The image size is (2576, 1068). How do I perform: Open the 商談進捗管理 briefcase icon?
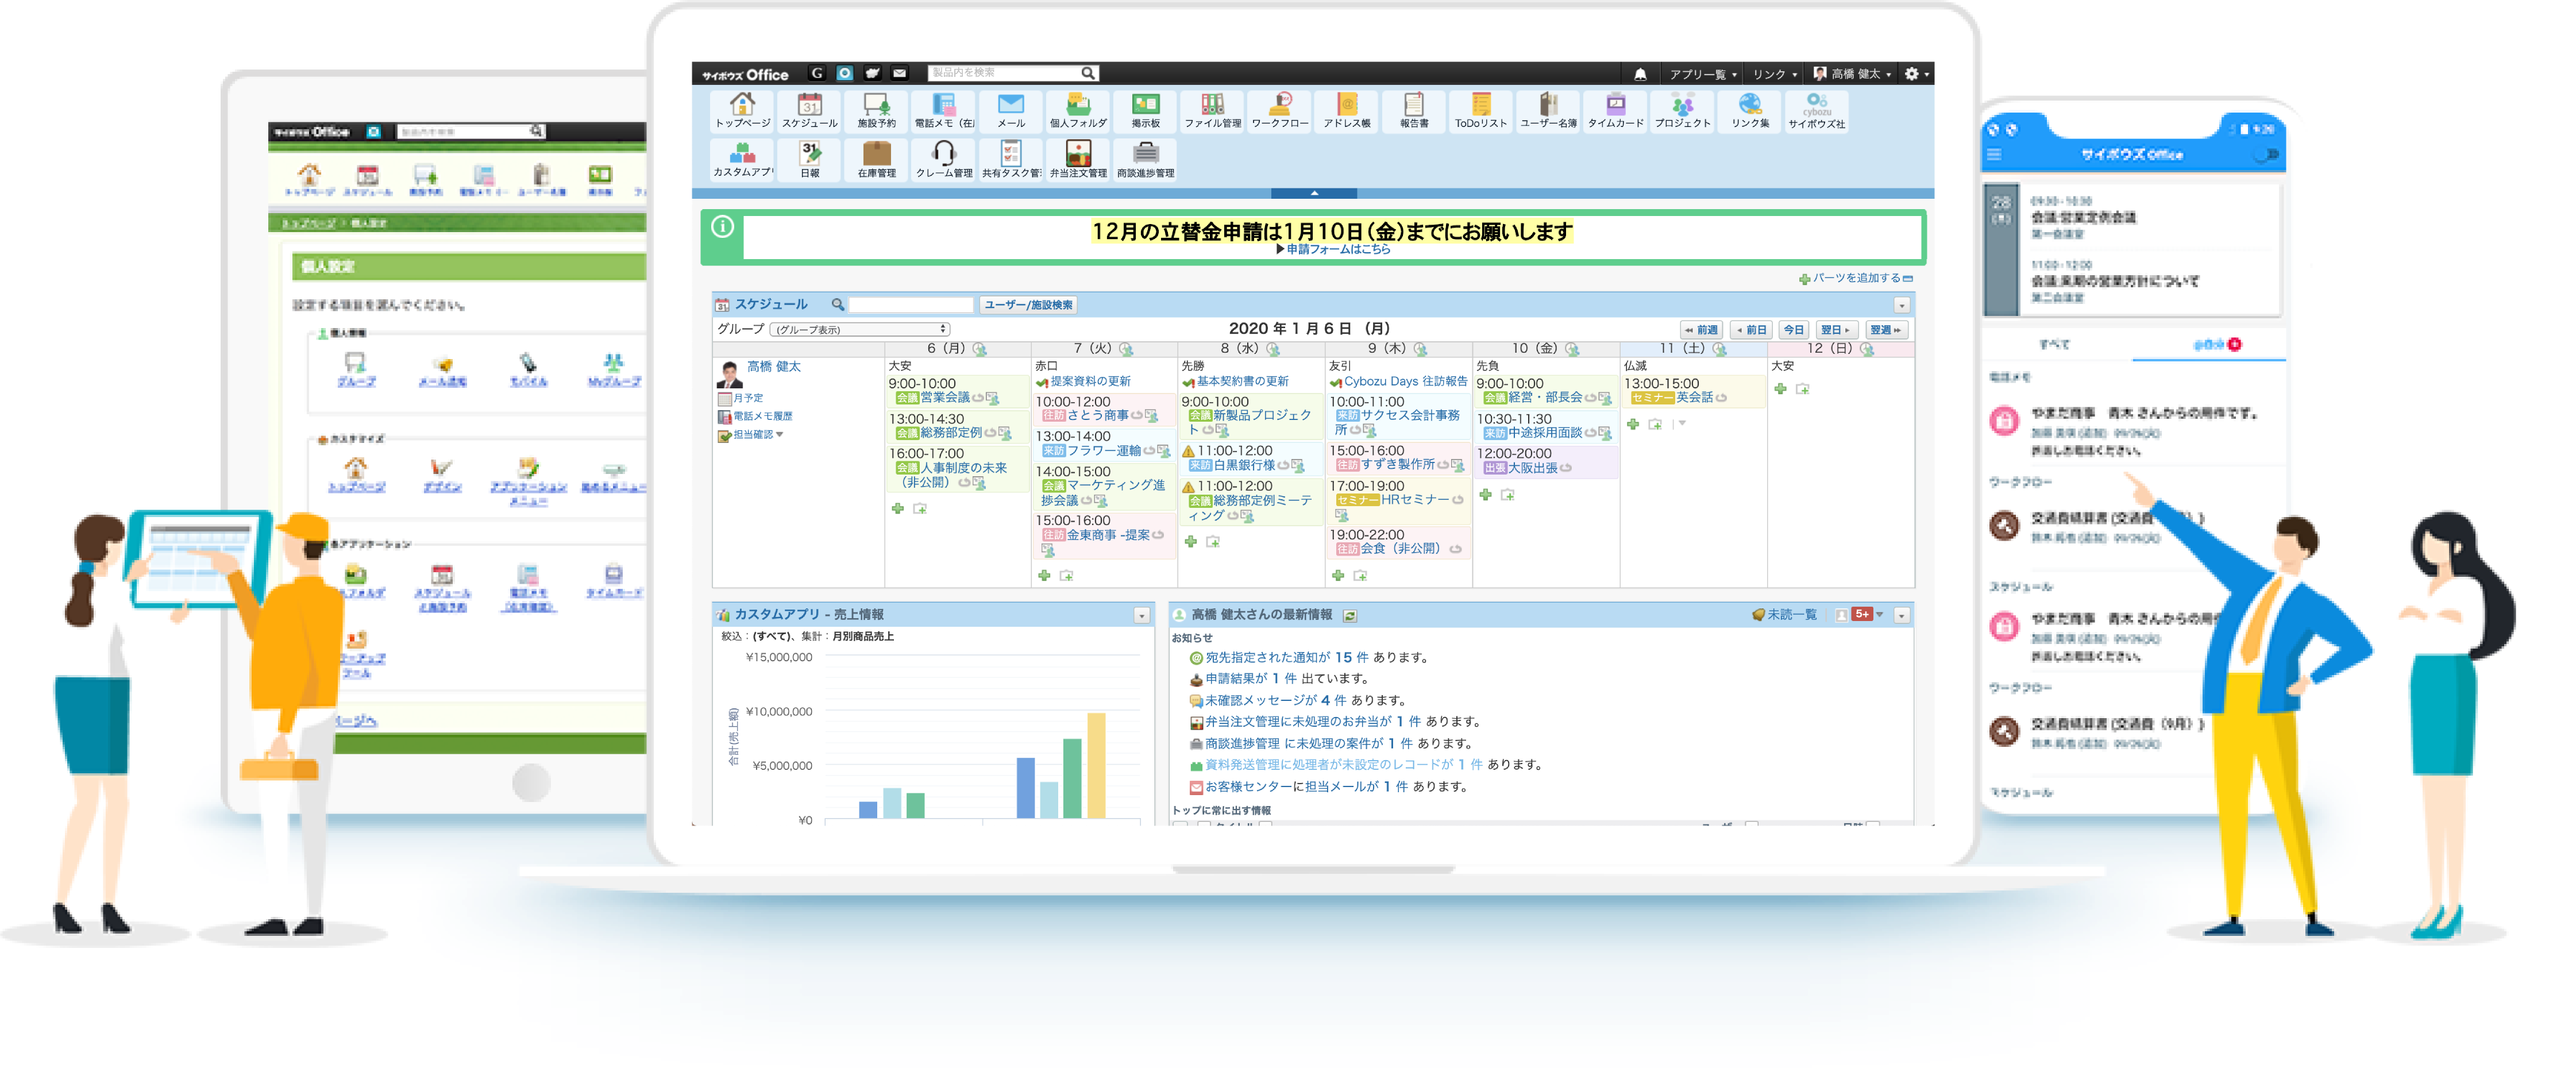(x=1145, y=159)
